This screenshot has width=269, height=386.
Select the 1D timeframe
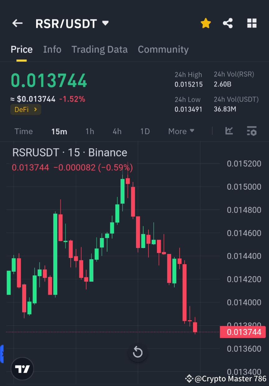145,131
